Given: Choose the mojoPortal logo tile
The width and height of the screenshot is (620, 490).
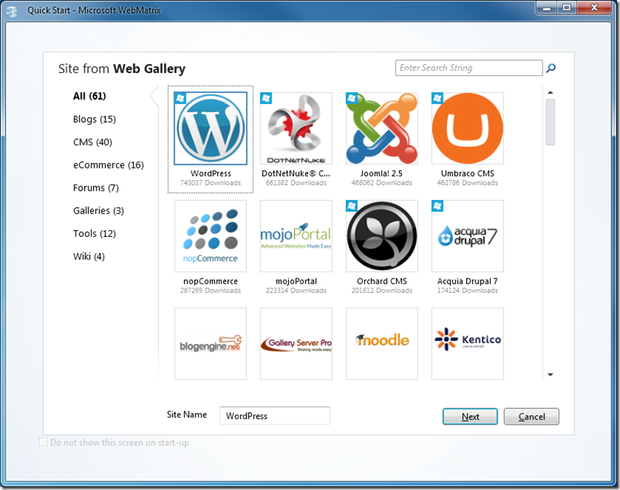Looking at the screenshot, I should pos(297,236).
